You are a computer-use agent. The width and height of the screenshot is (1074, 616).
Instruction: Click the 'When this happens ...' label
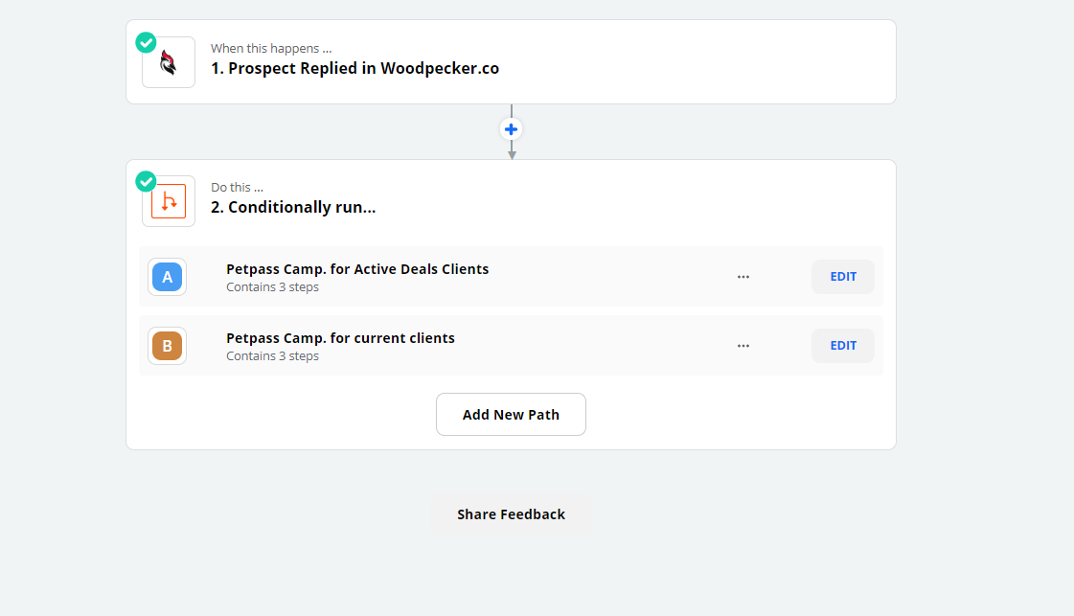click(x=271, y=49)
